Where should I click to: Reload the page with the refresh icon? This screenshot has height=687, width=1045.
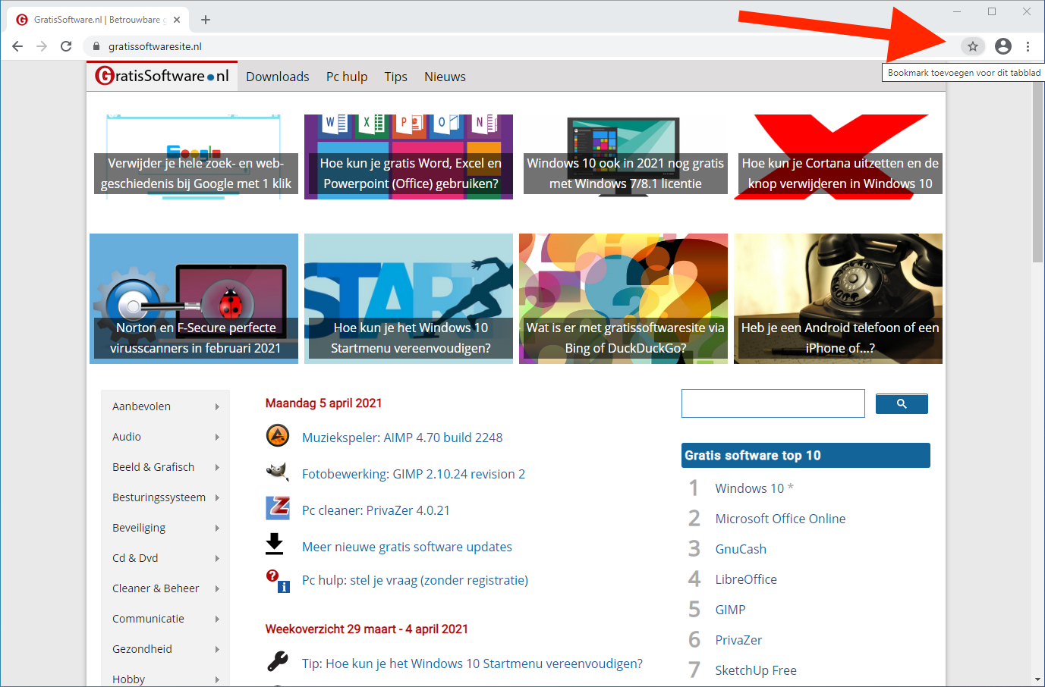pyautogui.click(x=66, y=46)
